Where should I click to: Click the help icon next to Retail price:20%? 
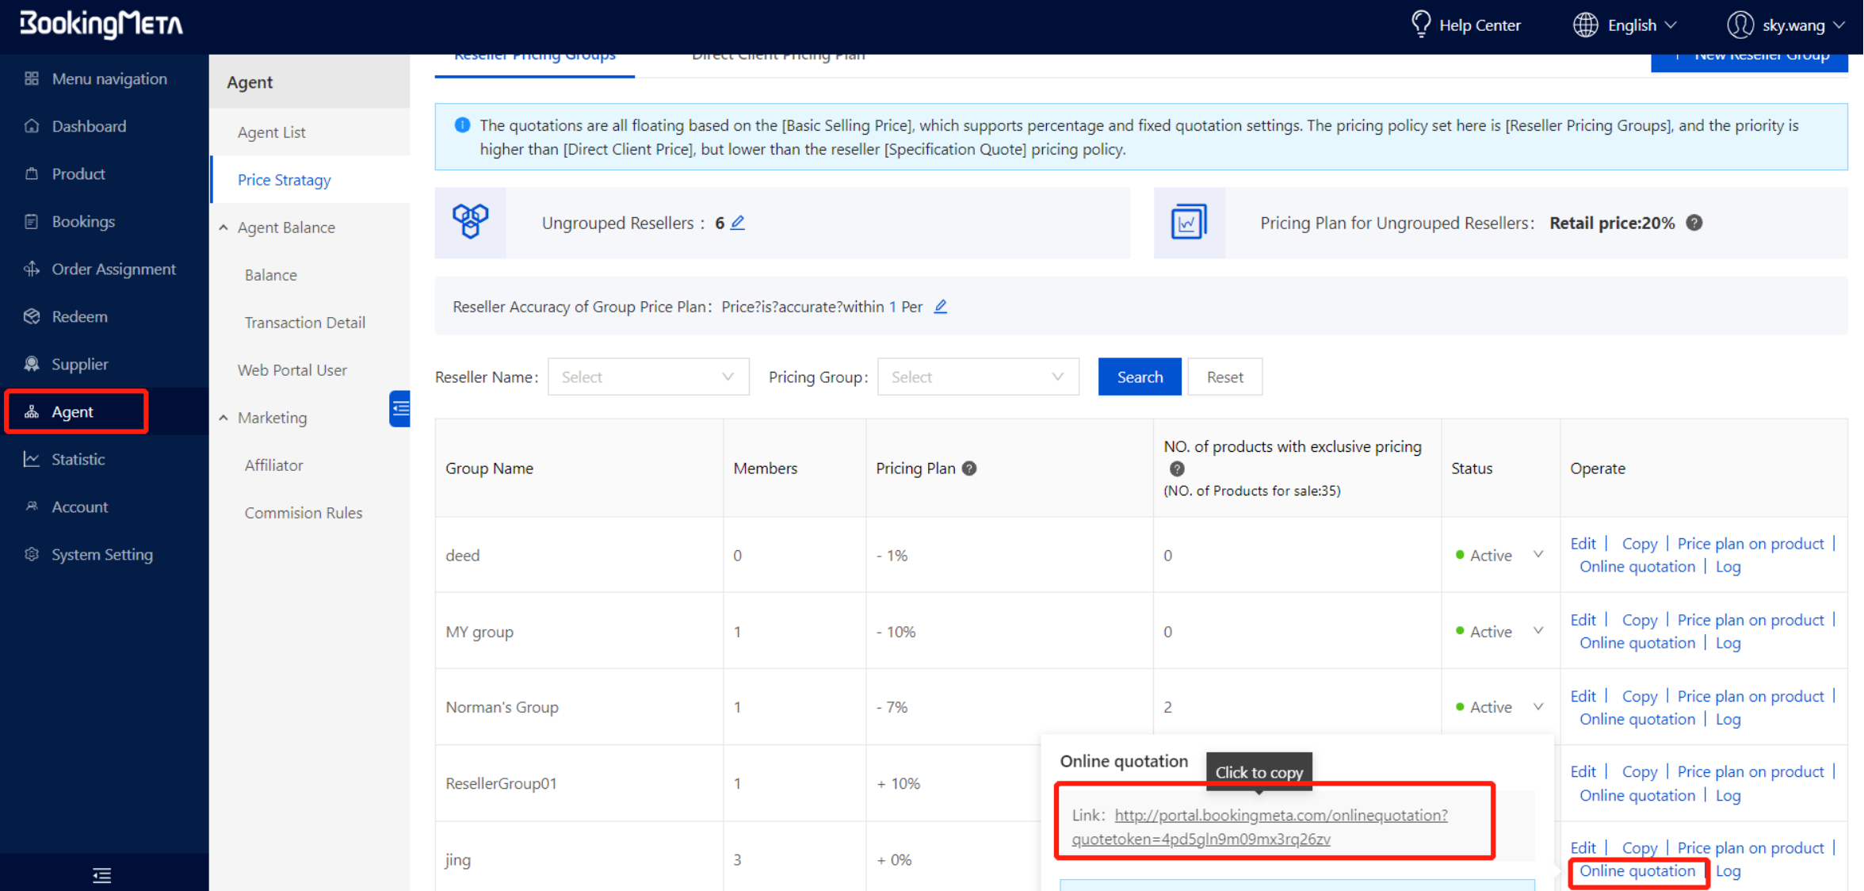pyautogui.click(x=1694, y=223)
